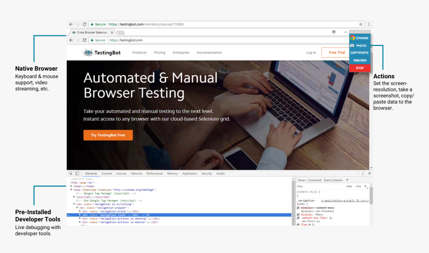Collapse the nav navigation is-scrolling node
The width and height of the screenshot is (429, 253).
(x=74, y=204)
